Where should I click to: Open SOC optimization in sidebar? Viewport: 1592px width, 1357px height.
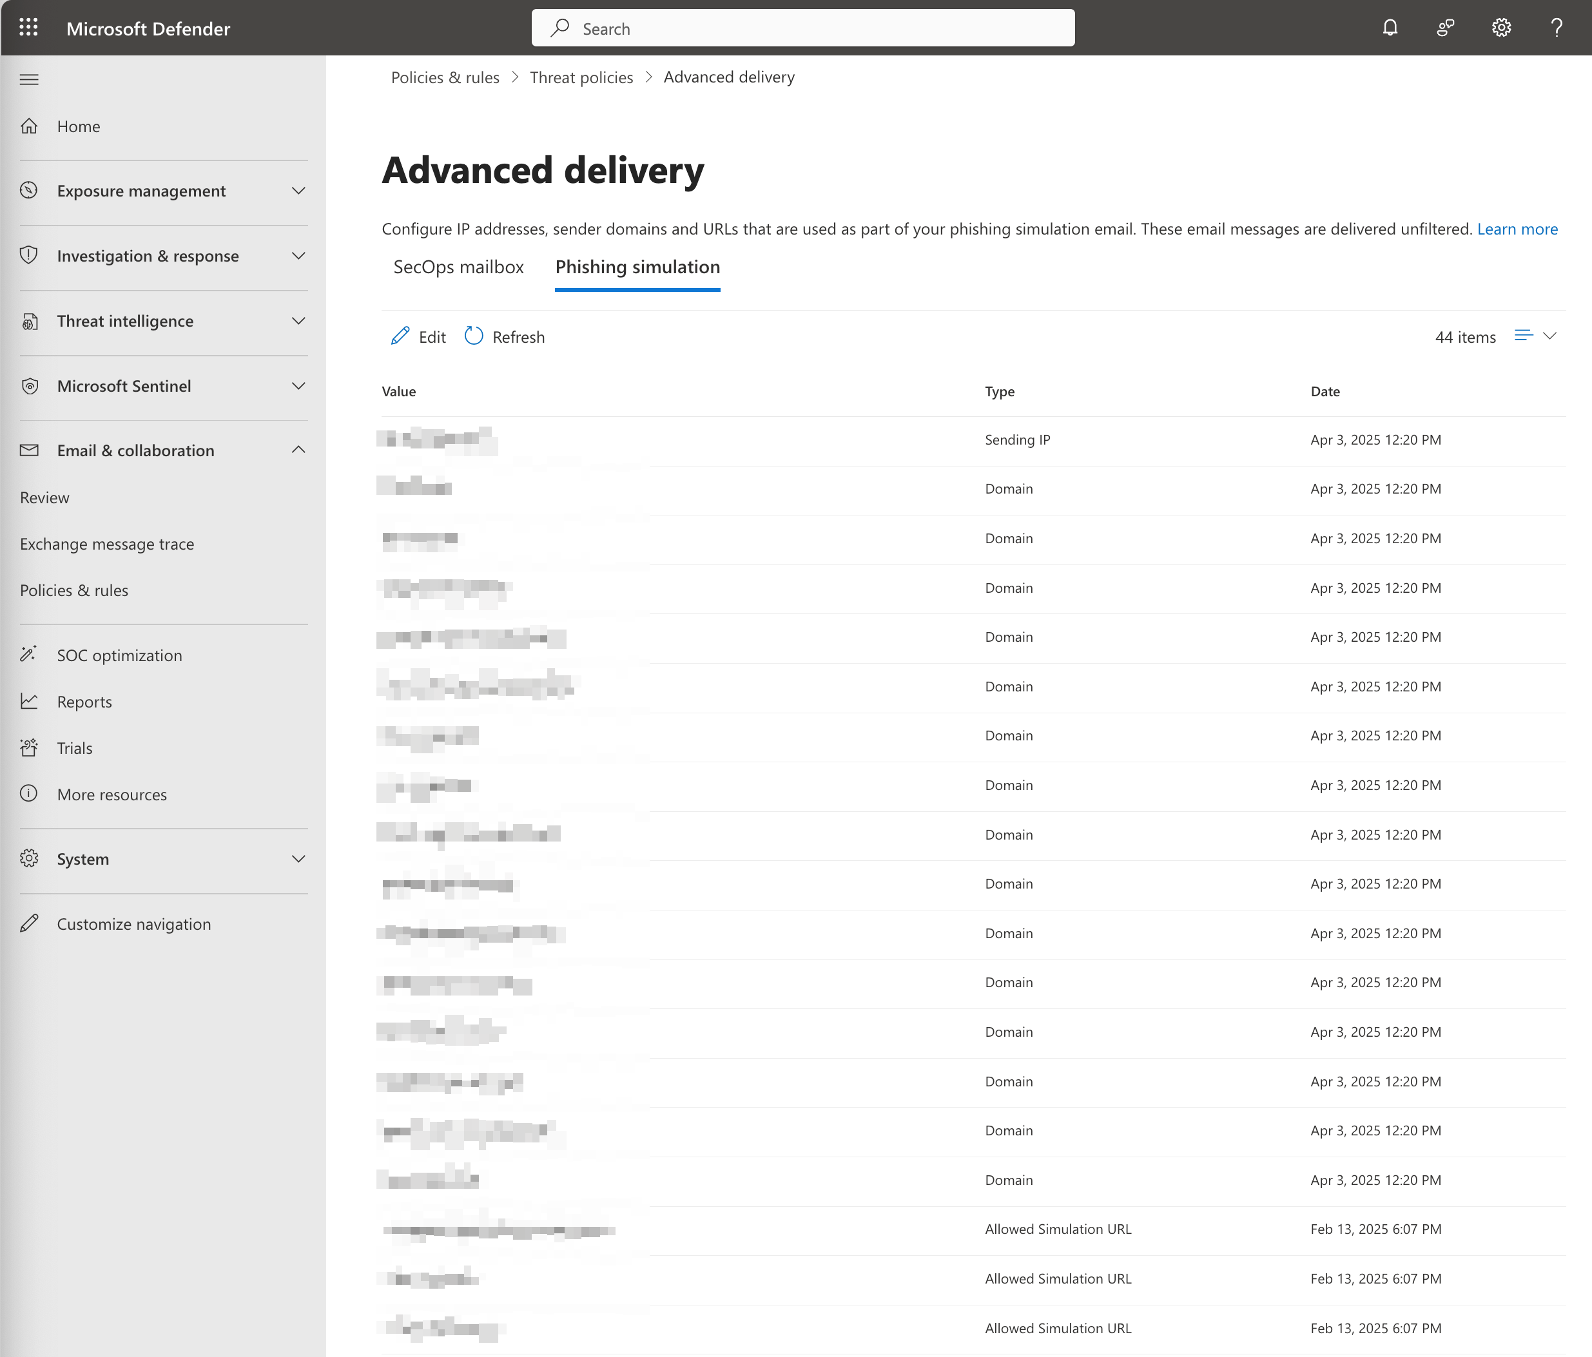(119, 655)
